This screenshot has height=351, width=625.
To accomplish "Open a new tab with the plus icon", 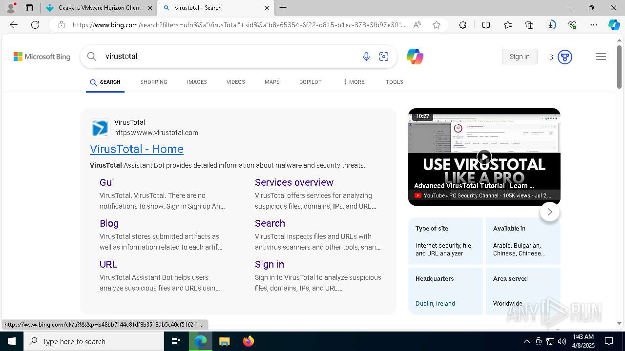I will (x=283, y=8).
